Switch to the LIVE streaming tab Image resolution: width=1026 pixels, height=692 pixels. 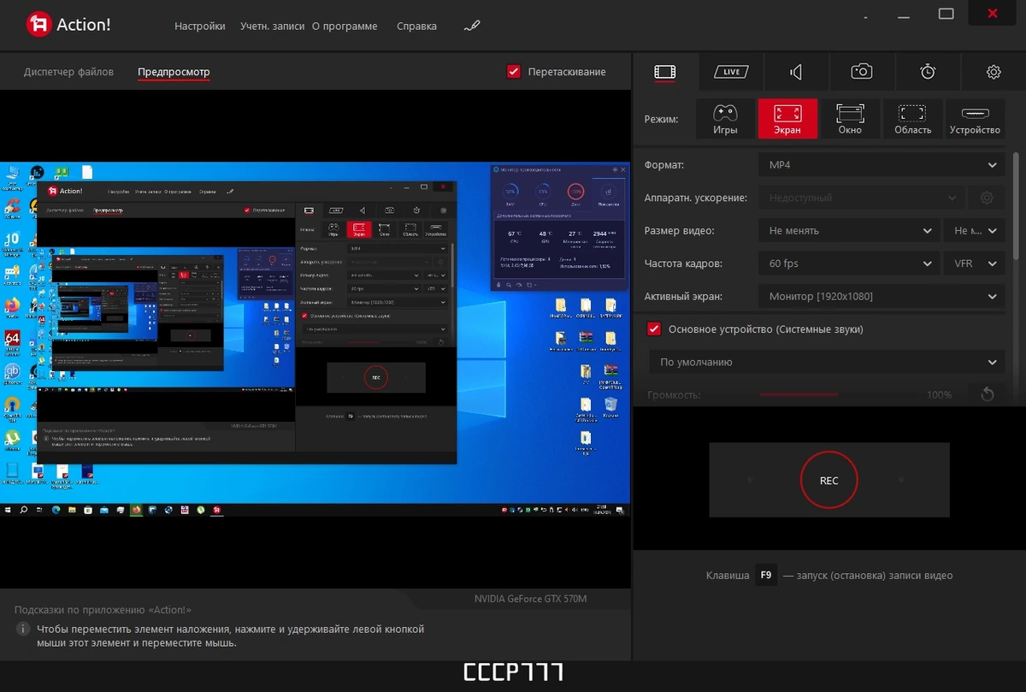coord(731,72)
